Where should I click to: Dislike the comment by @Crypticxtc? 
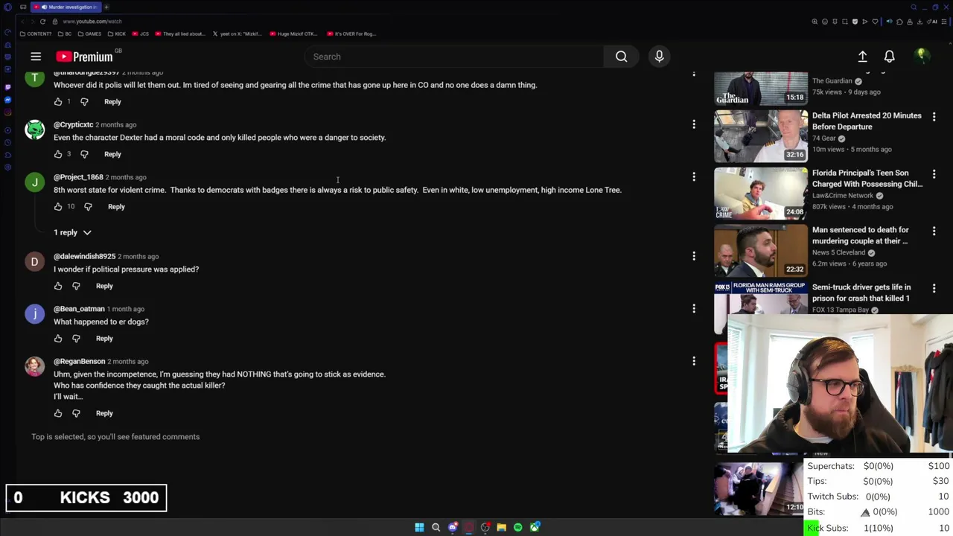tap(84, 154)
